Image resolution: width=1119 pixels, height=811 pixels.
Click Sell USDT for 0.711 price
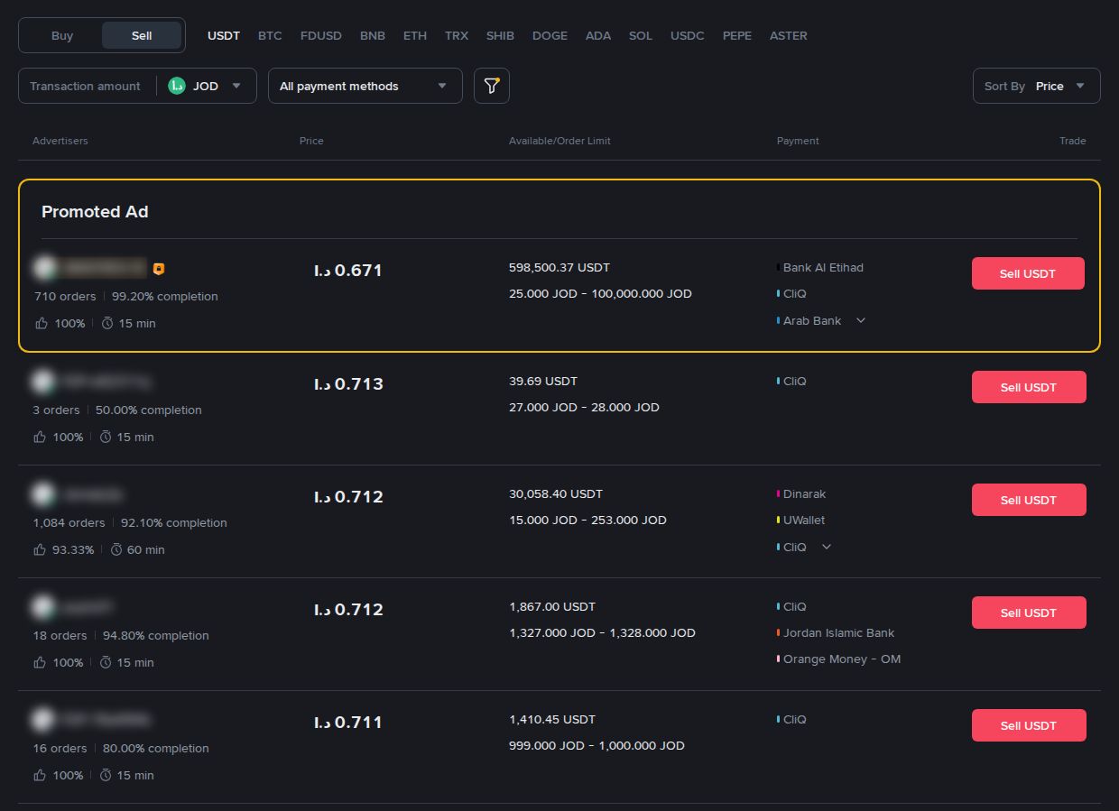point(1029,725)
